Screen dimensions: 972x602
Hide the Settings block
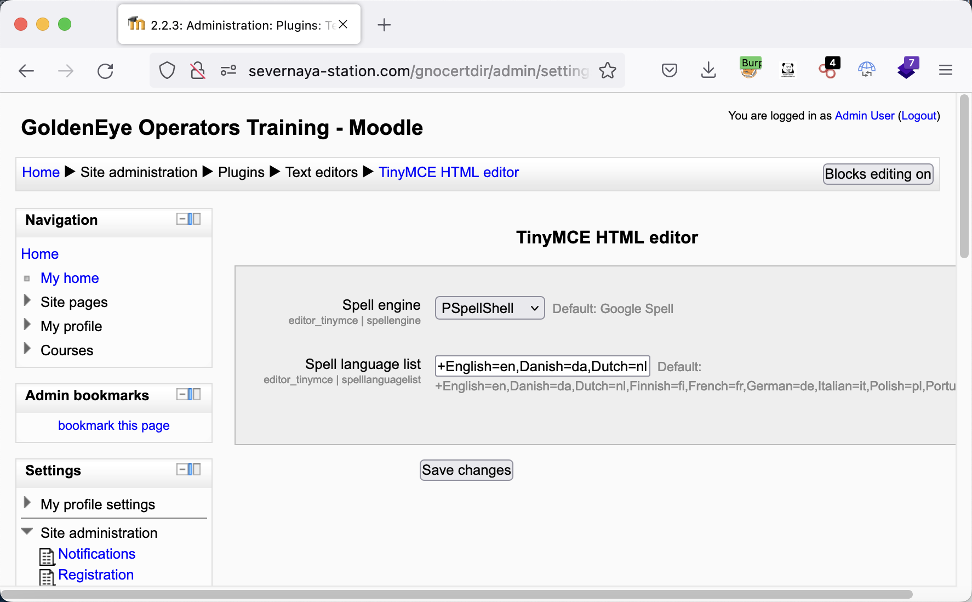tap(182, 470)
